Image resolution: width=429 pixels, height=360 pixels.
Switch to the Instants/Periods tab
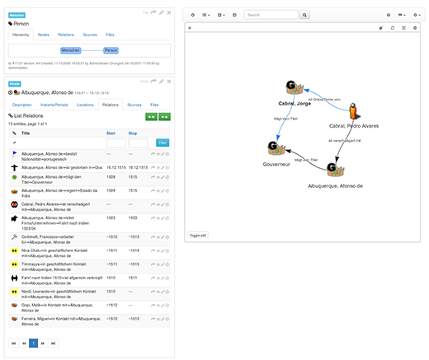(54, 105)
